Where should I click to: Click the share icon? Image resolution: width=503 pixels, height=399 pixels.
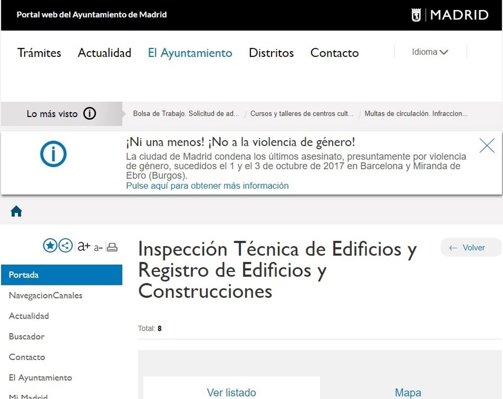click(65, 246)
